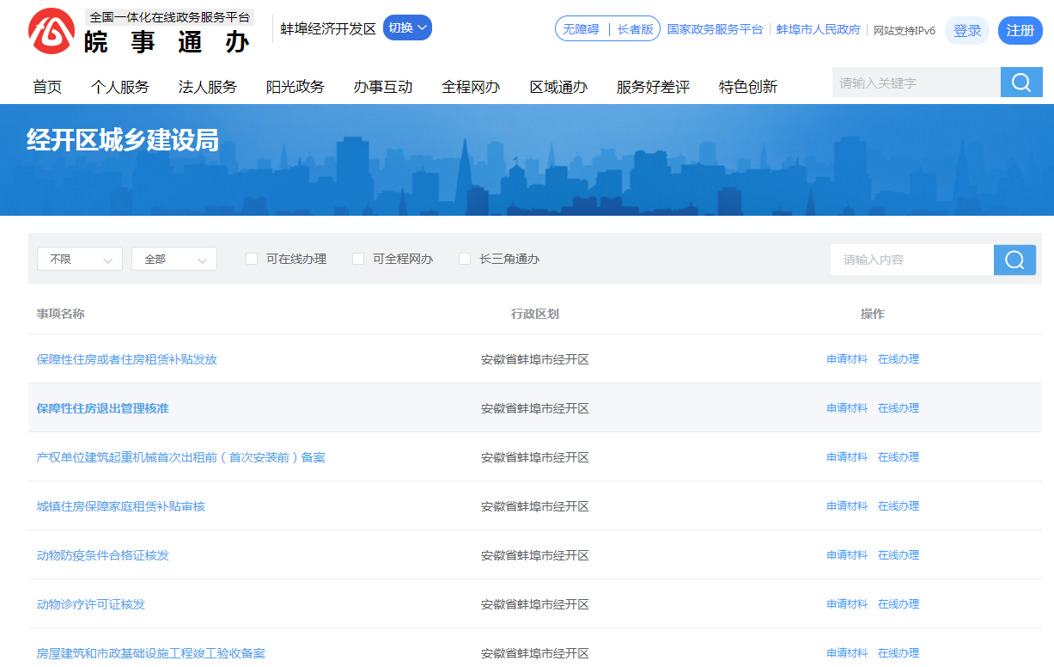
Task: Switch to 长者版 mode
Action: (x=636, y=28)
